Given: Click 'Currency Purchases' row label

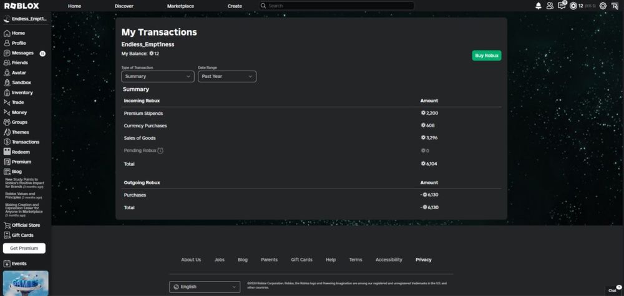Looking at the screenshot, I should click(145, 126).
